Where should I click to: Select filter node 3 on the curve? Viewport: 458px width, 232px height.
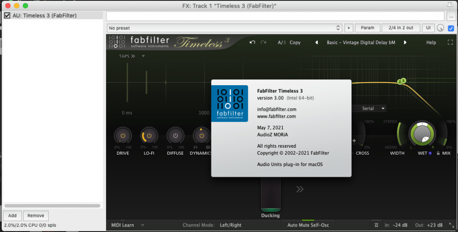click(x=403, y=80)
